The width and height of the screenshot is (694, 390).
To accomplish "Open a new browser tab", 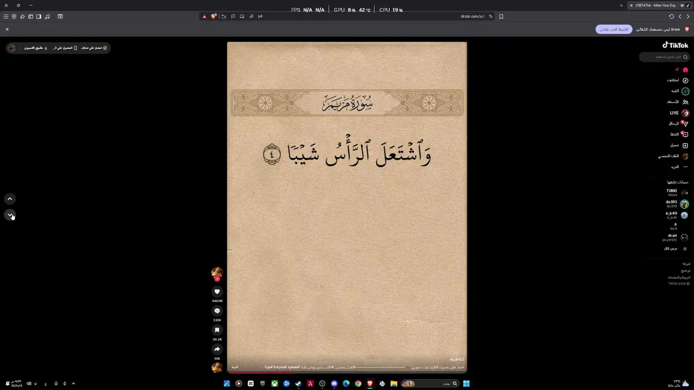I will [621, 5].
